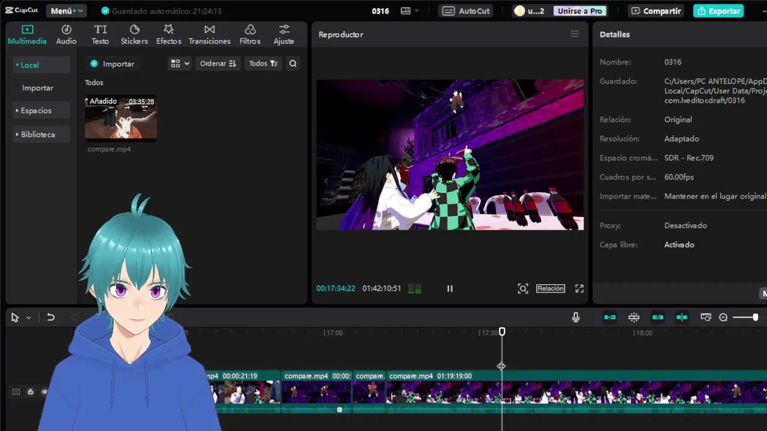Click the layout selector icon in top bar
The image size is (767, 431).
tap(406, 11)
